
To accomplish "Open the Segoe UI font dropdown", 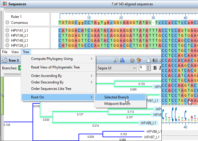I will (117, 68).
